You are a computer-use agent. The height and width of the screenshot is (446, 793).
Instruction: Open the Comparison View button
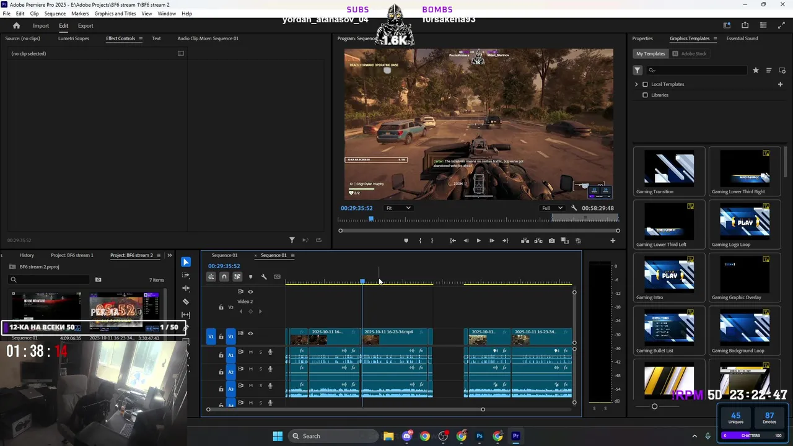coord(564,240)
